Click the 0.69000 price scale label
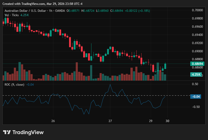208x140 pixels. (197, 51)
